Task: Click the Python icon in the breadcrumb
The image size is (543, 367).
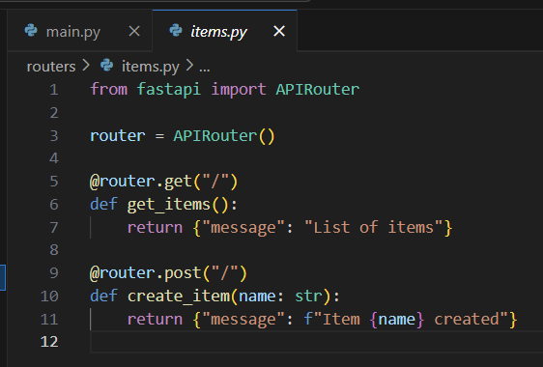Action: click(106, 65)
